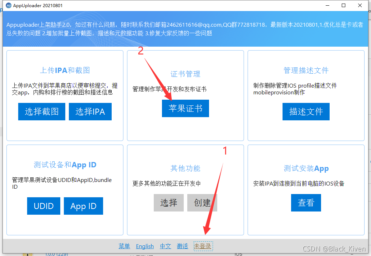Click the UDID button
The height and width of the screenshot is (256, 371).
click(44, 206)
